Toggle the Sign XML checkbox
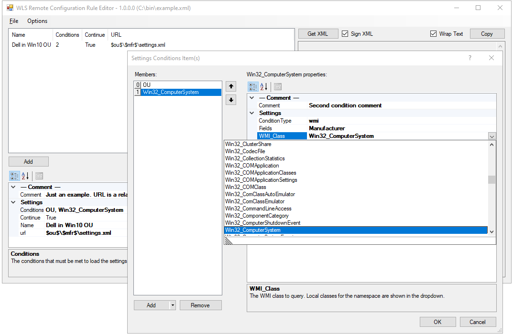 (345, 34)
